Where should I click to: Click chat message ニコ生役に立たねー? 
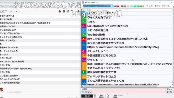point(9,76)
